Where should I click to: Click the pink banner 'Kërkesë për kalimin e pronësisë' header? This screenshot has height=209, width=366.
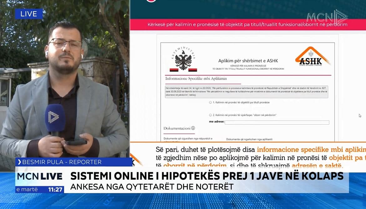click(x=248, y=24)
